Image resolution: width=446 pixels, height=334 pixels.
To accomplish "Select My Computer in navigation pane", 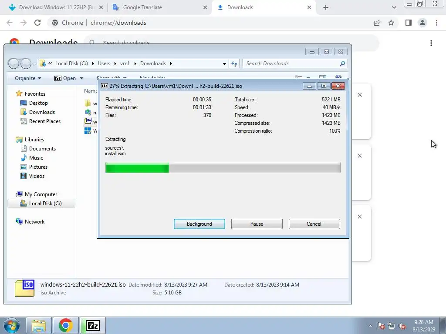I will [x=37, y=194].
